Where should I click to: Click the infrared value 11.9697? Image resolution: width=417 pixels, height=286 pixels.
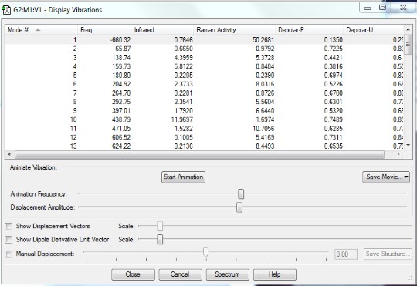(x=182, y=119)
